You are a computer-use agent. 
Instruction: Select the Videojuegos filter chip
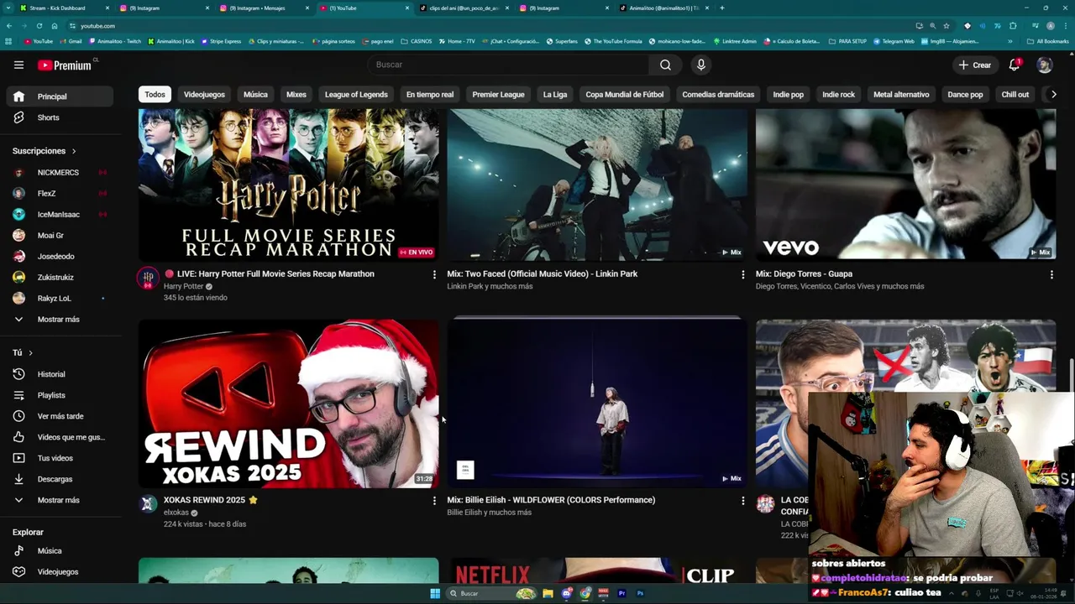click(x=204, y=95)
